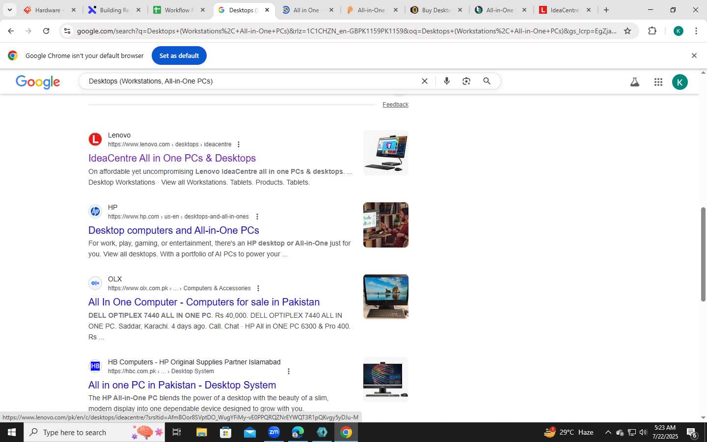Click the HB Computers result thumbnail
707x442 pixels.
[x=386, y=380]
